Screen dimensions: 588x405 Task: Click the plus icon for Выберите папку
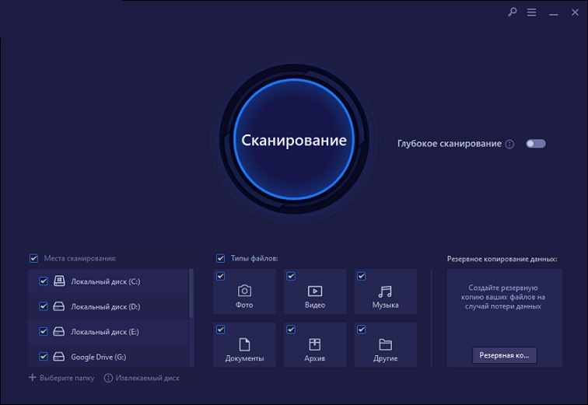pyautogui.click(x=33, y=377)
